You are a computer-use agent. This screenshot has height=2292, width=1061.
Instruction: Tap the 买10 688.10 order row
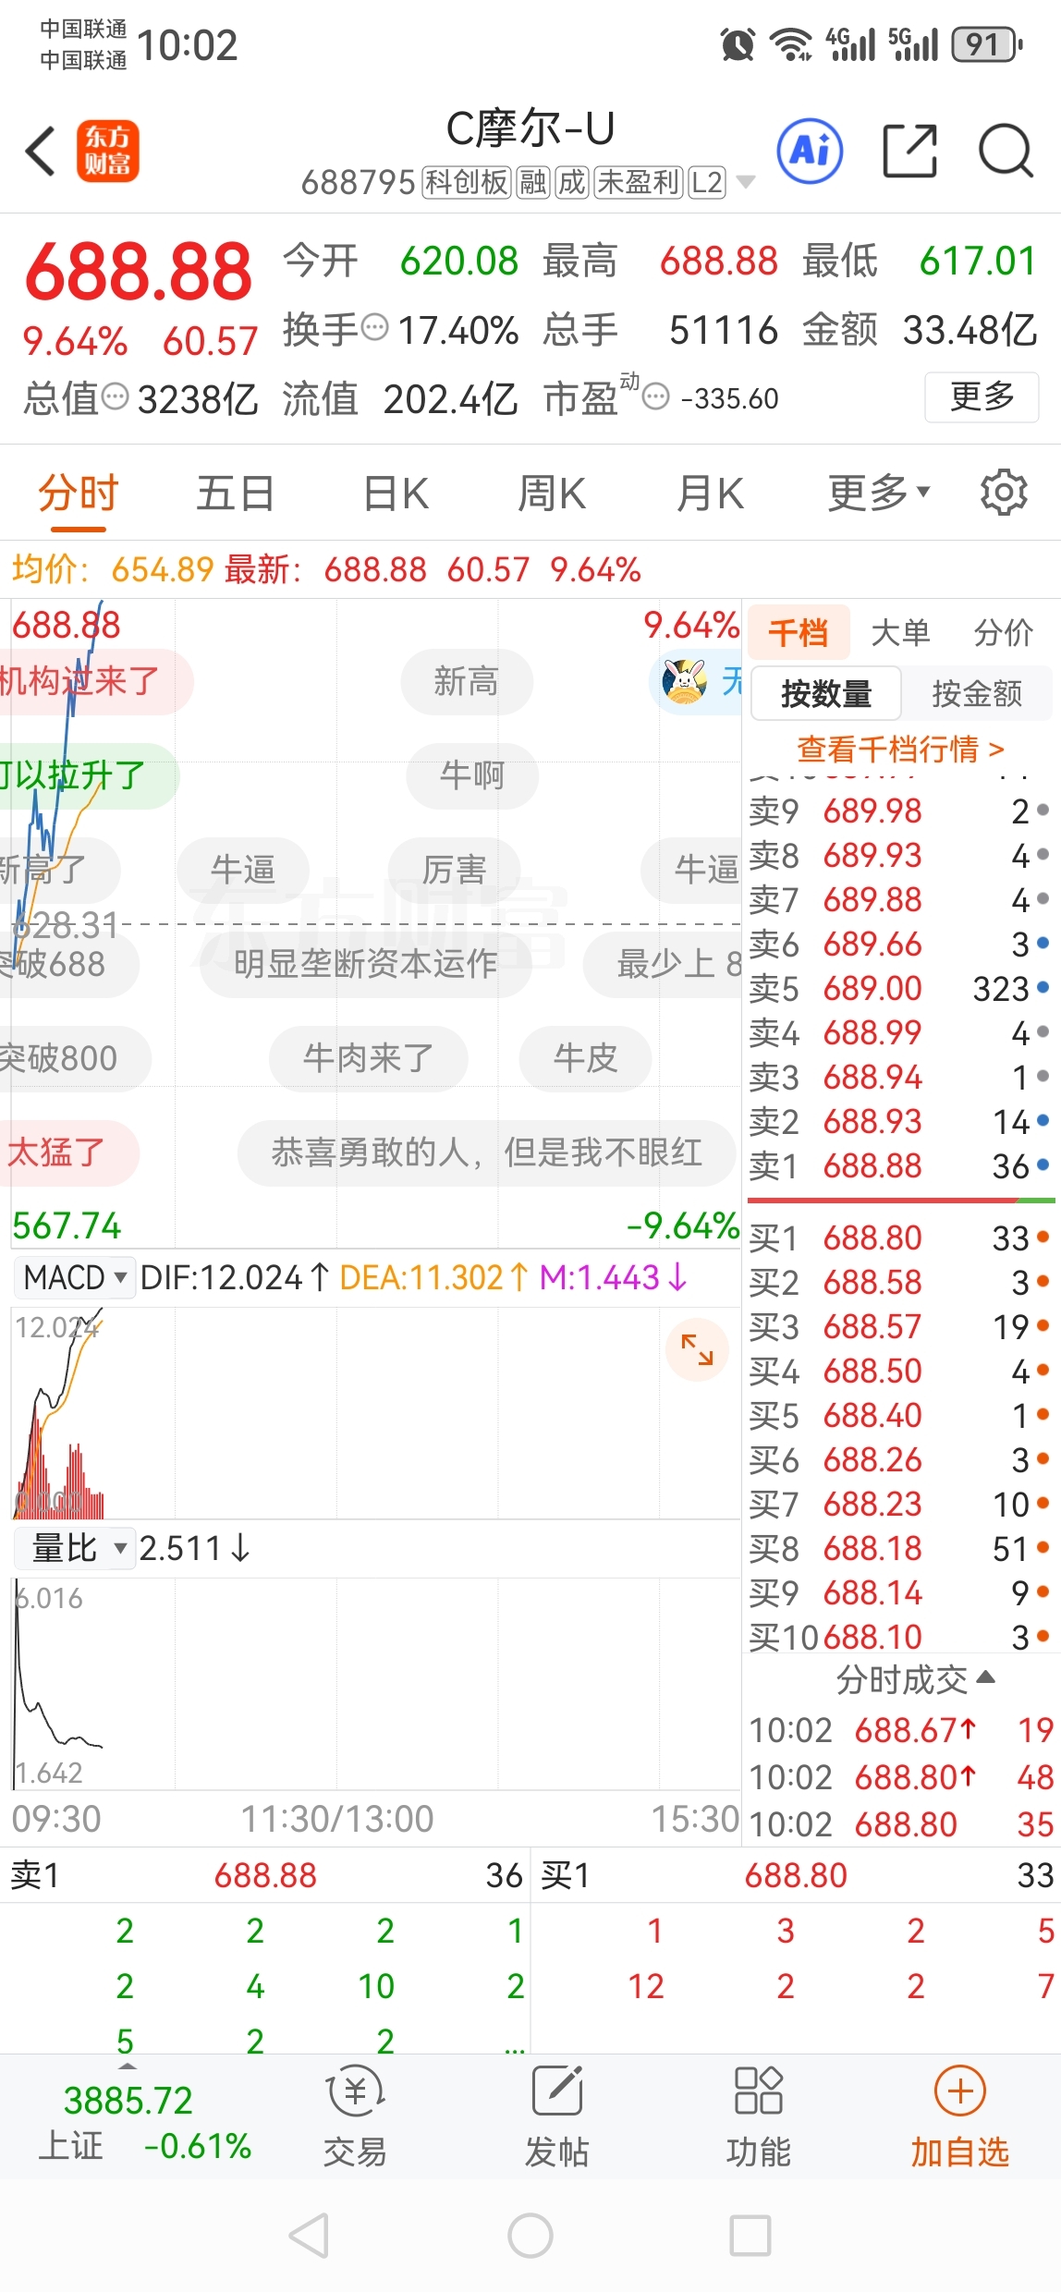click(x=900, y=1637)
